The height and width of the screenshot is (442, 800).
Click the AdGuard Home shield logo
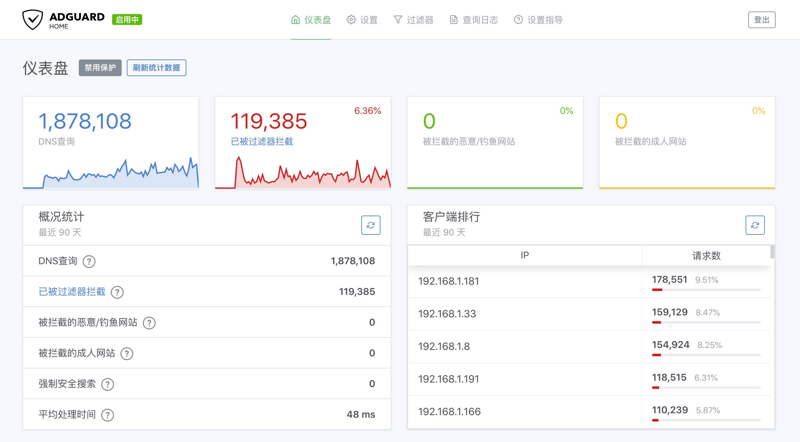32,20
